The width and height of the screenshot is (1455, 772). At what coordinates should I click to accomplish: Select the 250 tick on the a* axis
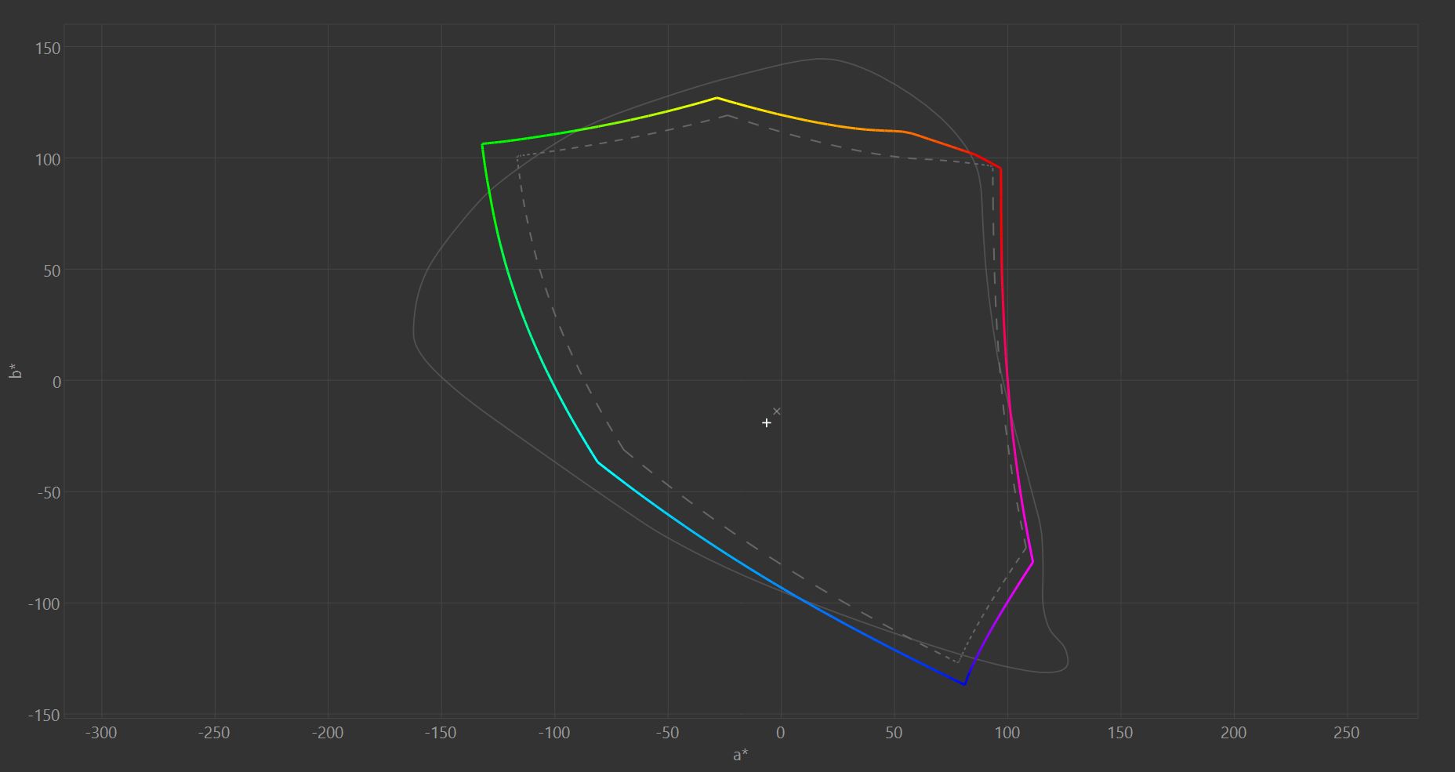(x=1347, y=733)
